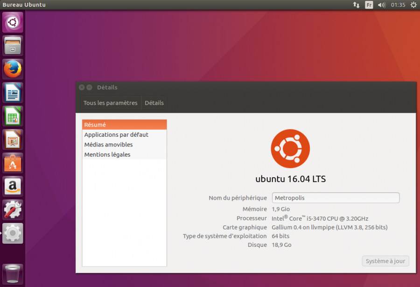Image resolution: width=420 pixels, height=287 pixels.
Task: Click the i5-3470 processor value
Action: (320, 218)
